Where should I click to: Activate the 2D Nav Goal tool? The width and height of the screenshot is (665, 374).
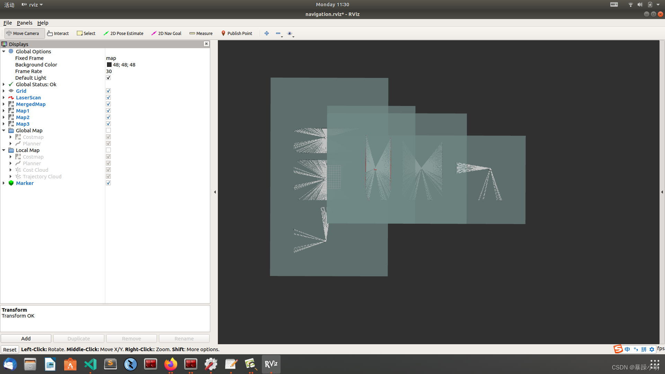pos(166,33)
